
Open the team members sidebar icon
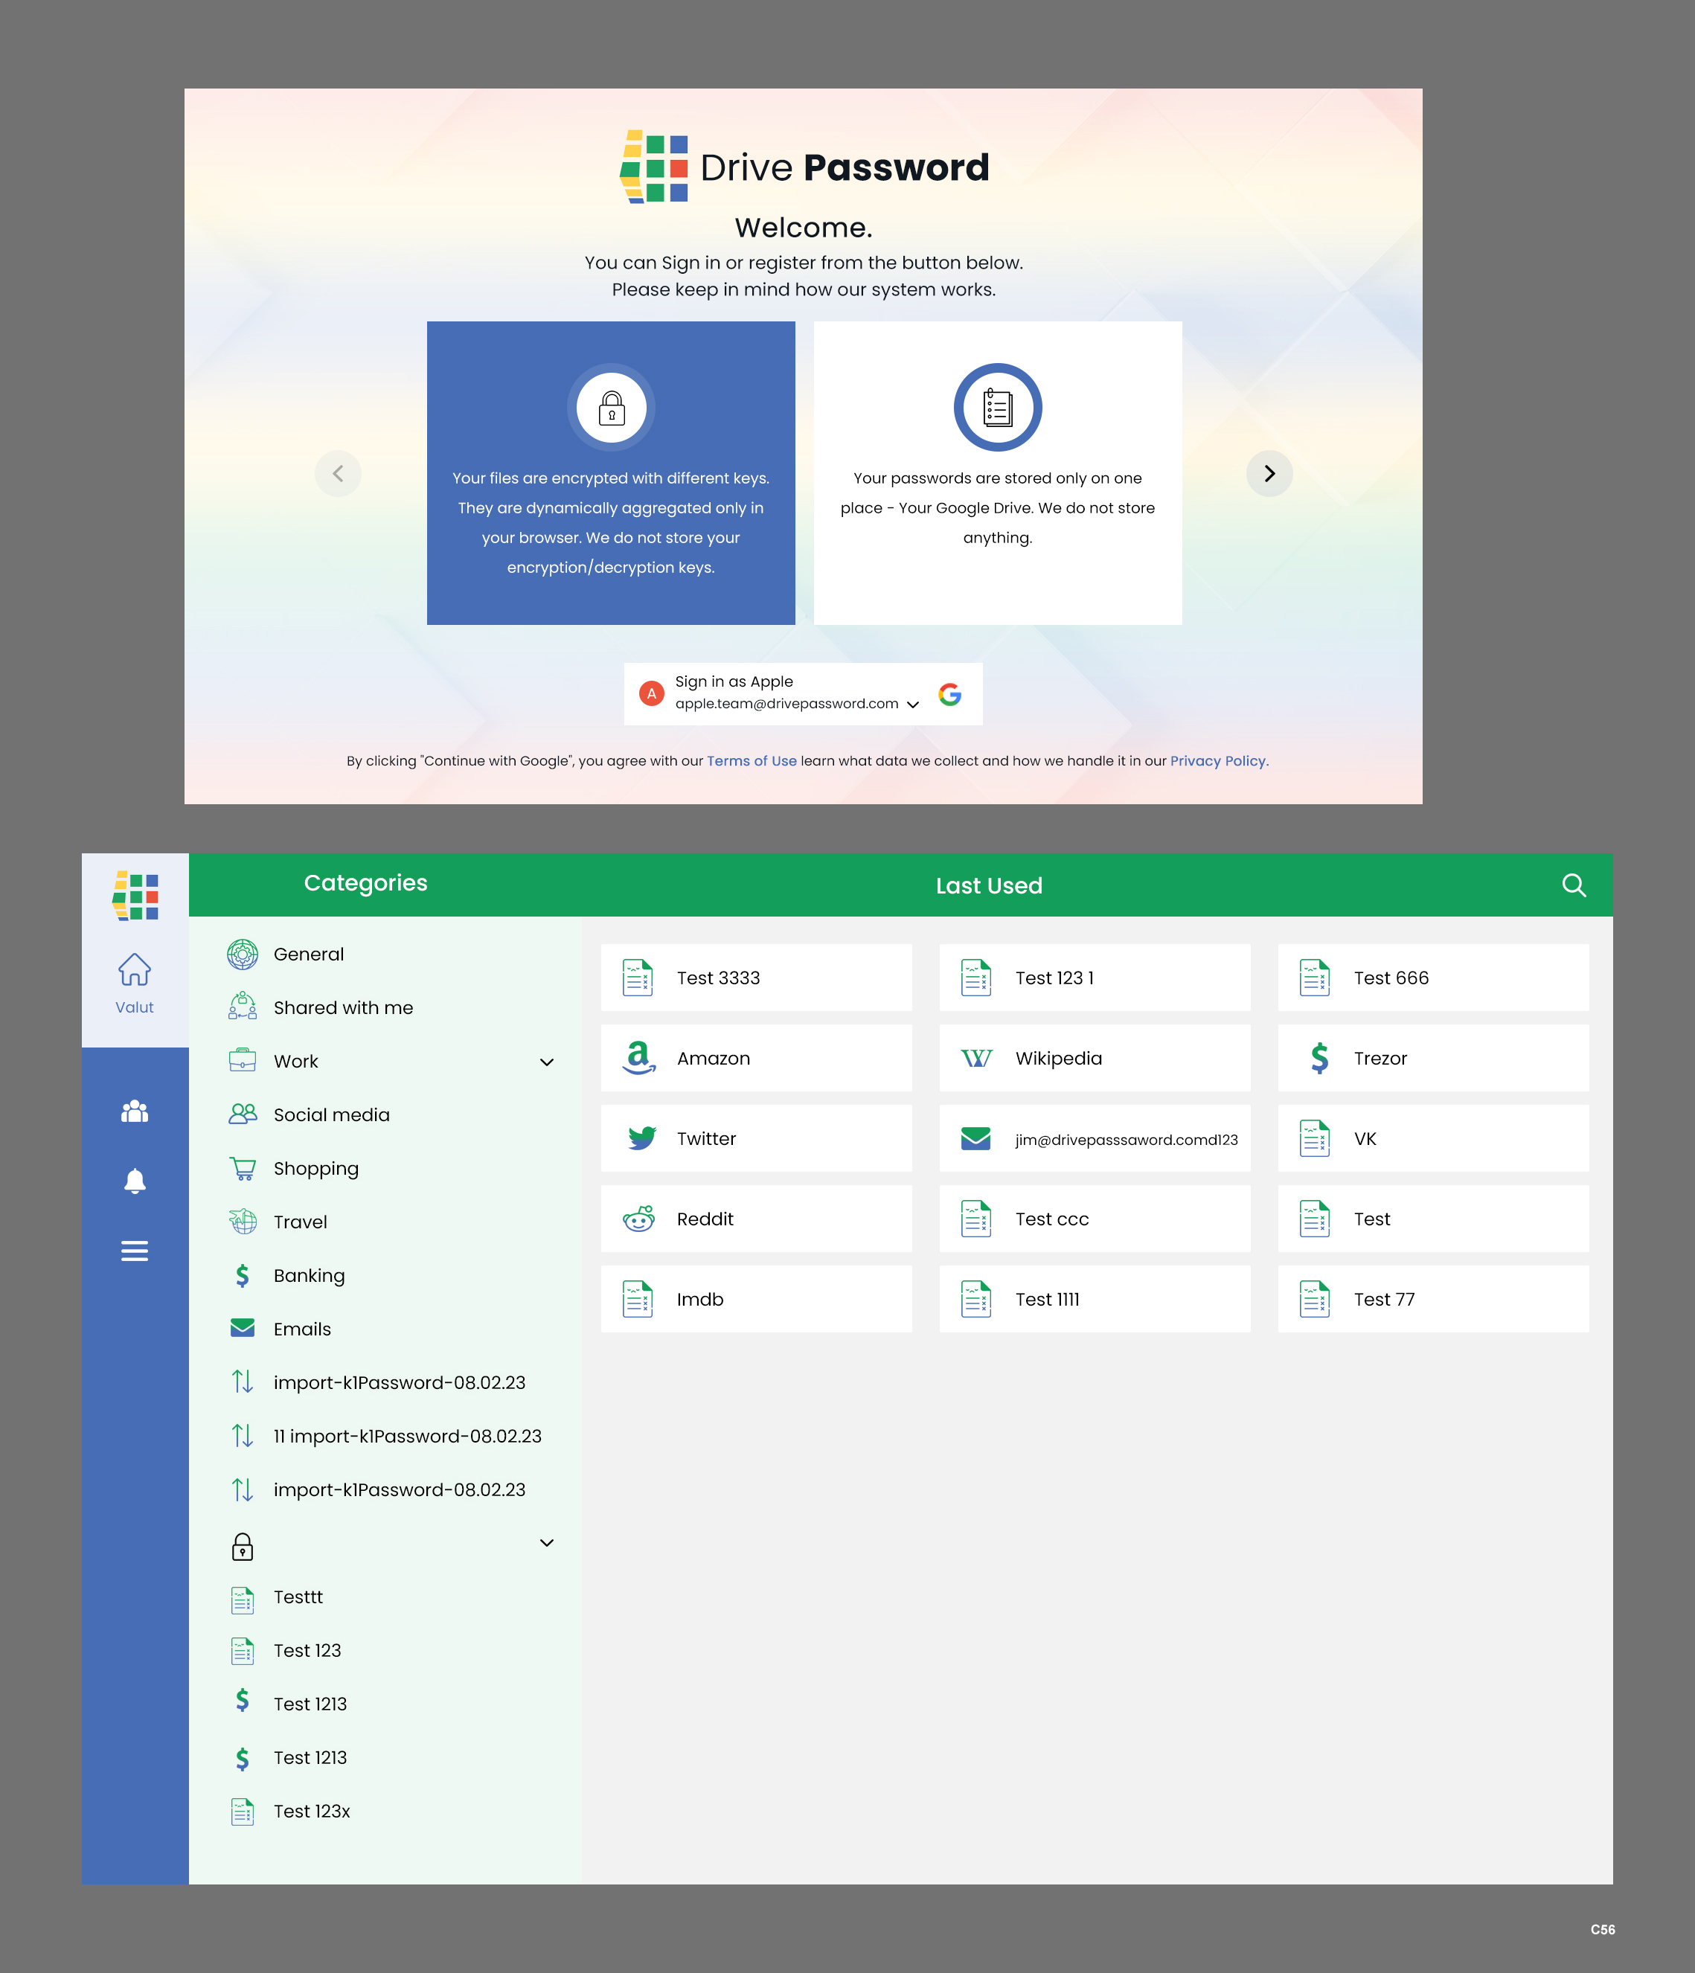(x=134, y=1111)
